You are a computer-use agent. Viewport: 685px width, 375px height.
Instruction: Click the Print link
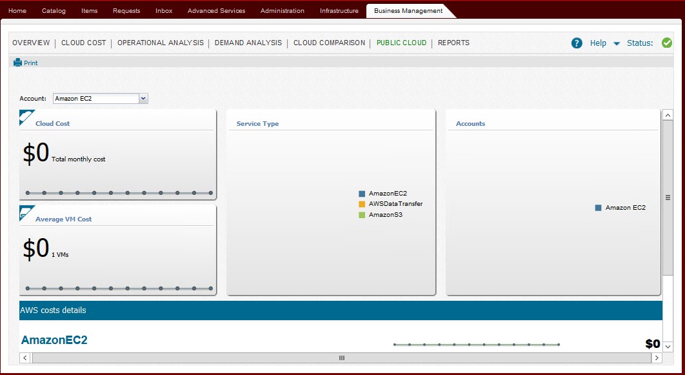coord(30,63)
